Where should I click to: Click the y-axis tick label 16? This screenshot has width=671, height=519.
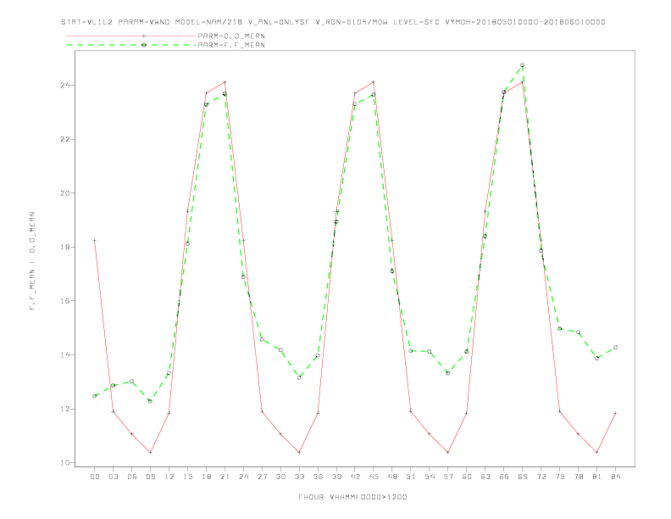click(x=64, y=301)
